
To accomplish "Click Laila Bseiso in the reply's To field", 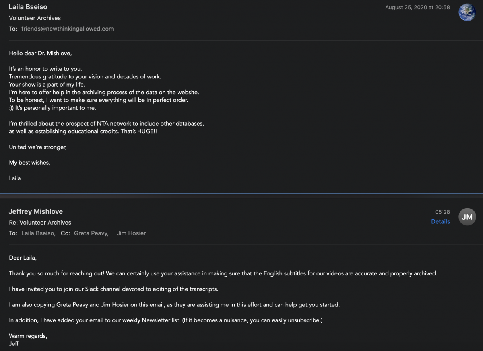I will click(x=38, y=233).
